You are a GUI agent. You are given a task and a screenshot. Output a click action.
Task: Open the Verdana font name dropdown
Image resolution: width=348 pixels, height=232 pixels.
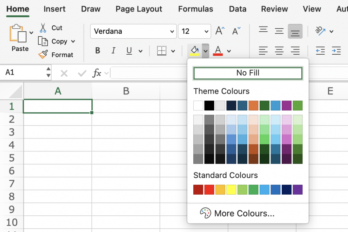coord(172,32)
